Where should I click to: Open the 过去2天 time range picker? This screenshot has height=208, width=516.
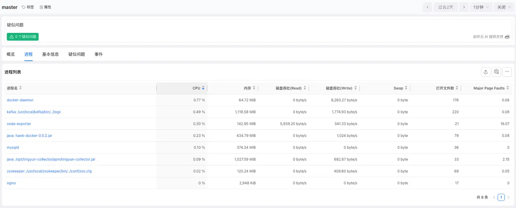[445, 7]
